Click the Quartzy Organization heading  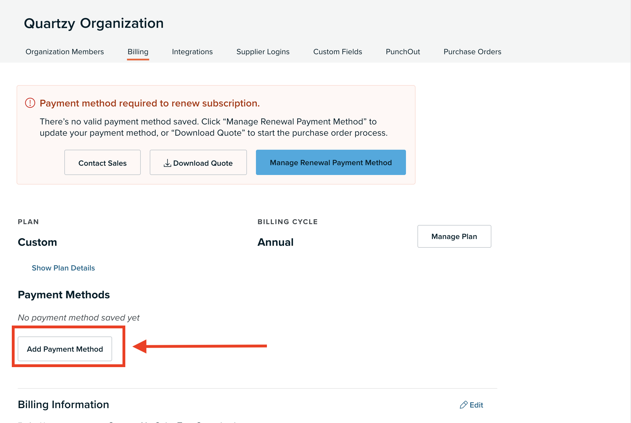[94, 23]
